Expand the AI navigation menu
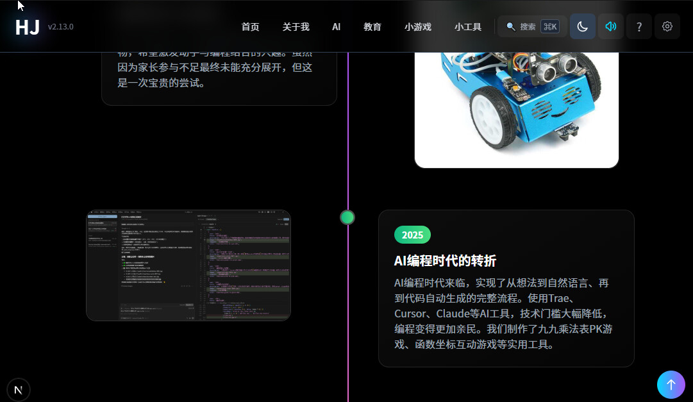Screen dimensions: 693x402 (x=336, y=27)
